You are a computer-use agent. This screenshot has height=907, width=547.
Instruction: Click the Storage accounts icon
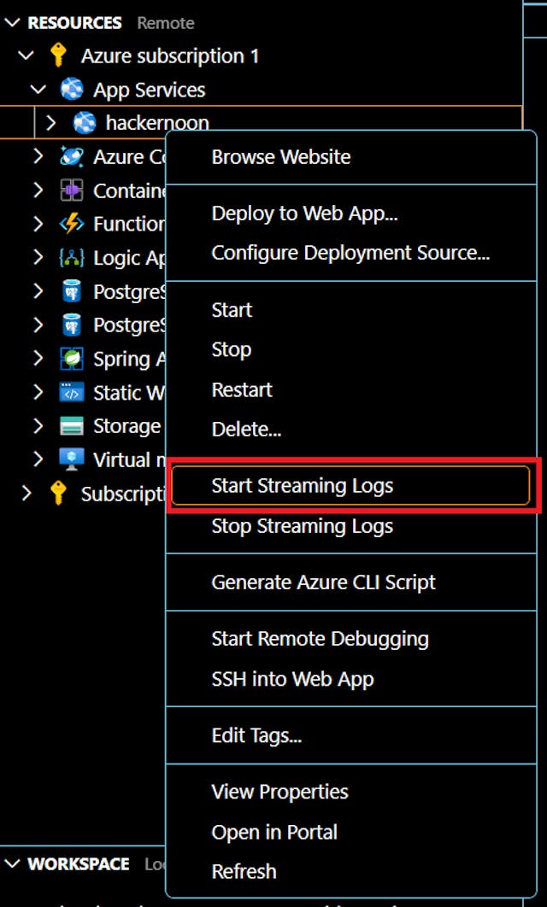[72, 426]
